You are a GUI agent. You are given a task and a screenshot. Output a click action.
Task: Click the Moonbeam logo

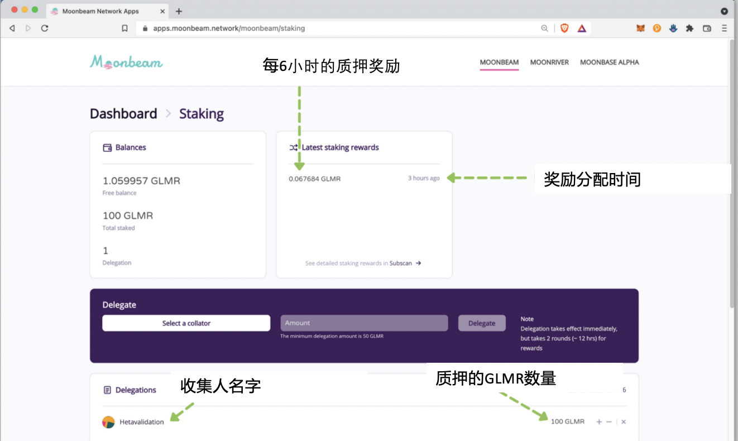[x=126, y=62]
